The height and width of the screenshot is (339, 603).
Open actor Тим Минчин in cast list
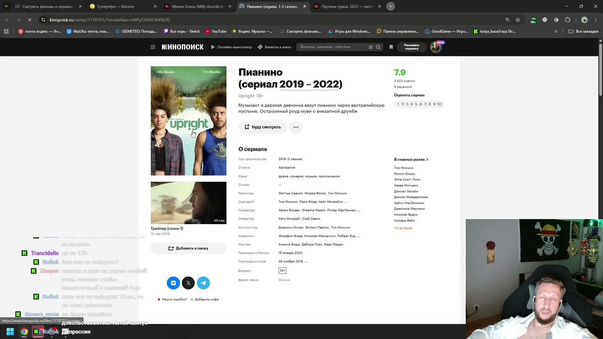pyautogui.click(x=404, y=168)
